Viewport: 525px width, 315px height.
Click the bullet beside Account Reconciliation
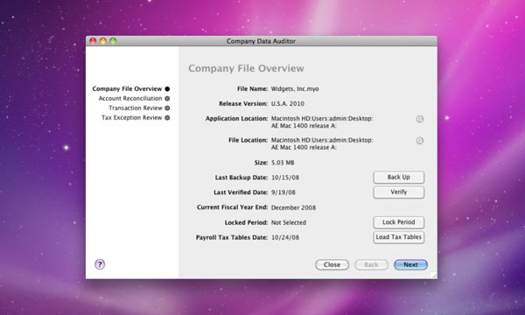(x=167, y=98)
